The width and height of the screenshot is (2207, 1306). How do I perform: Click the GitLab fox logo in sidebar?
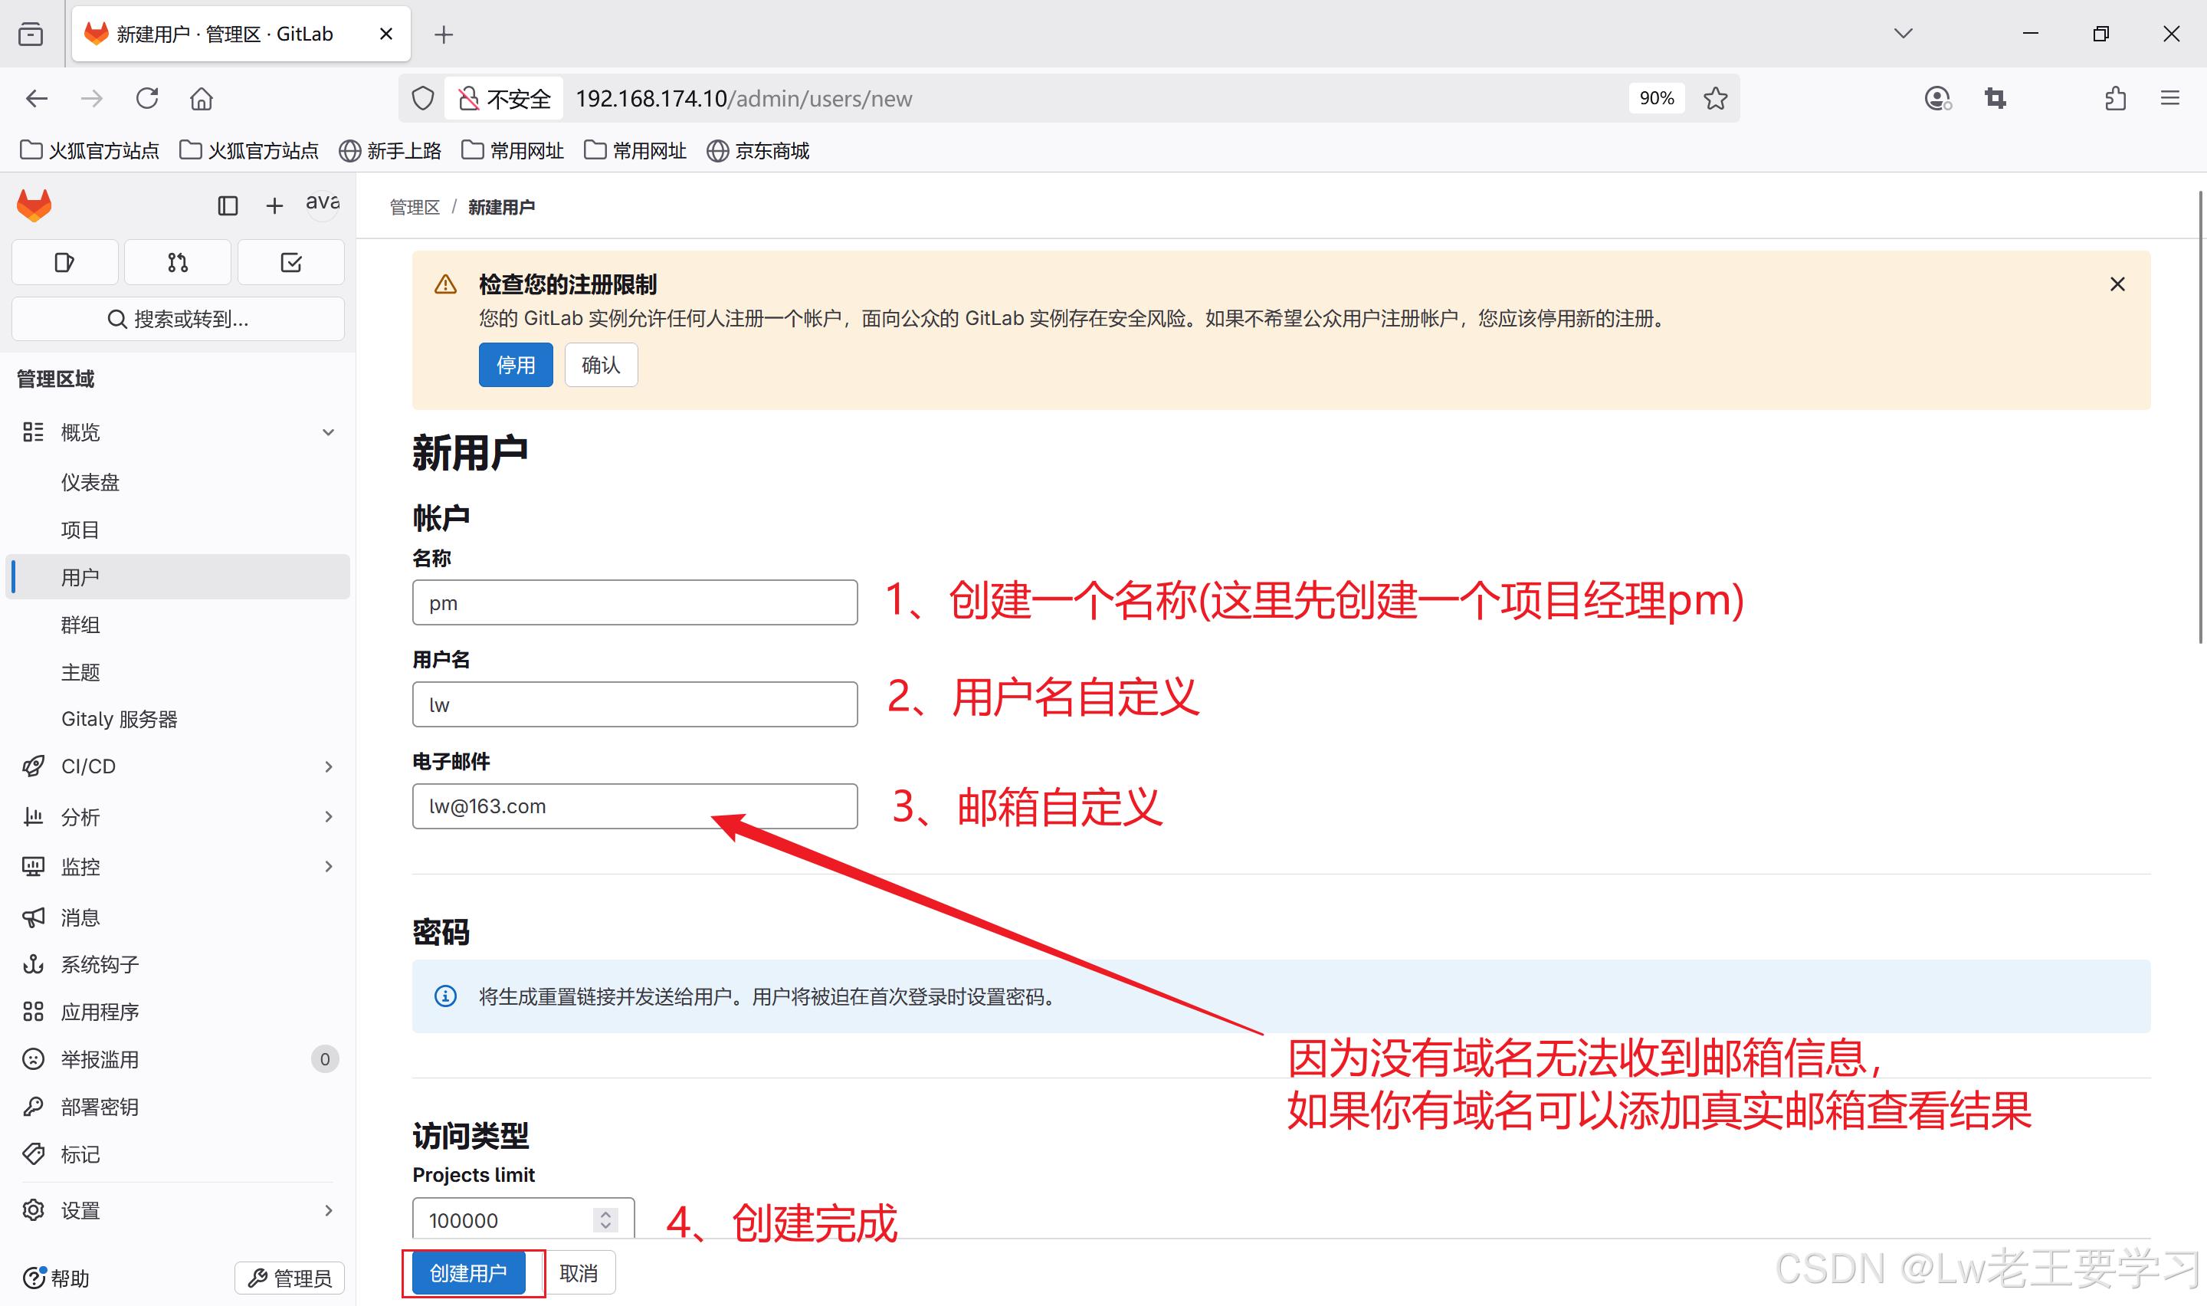tap(34, 205)
